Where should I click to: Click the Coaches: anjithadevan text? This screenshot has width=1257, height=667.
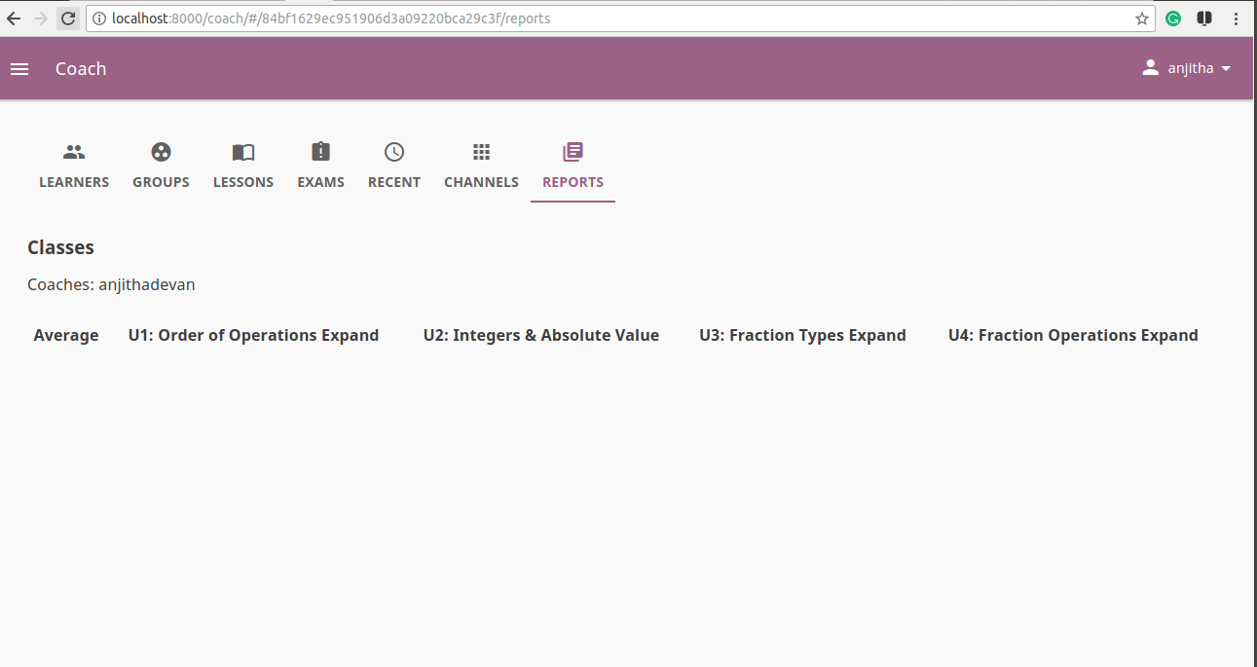click(x=111, y=285)
